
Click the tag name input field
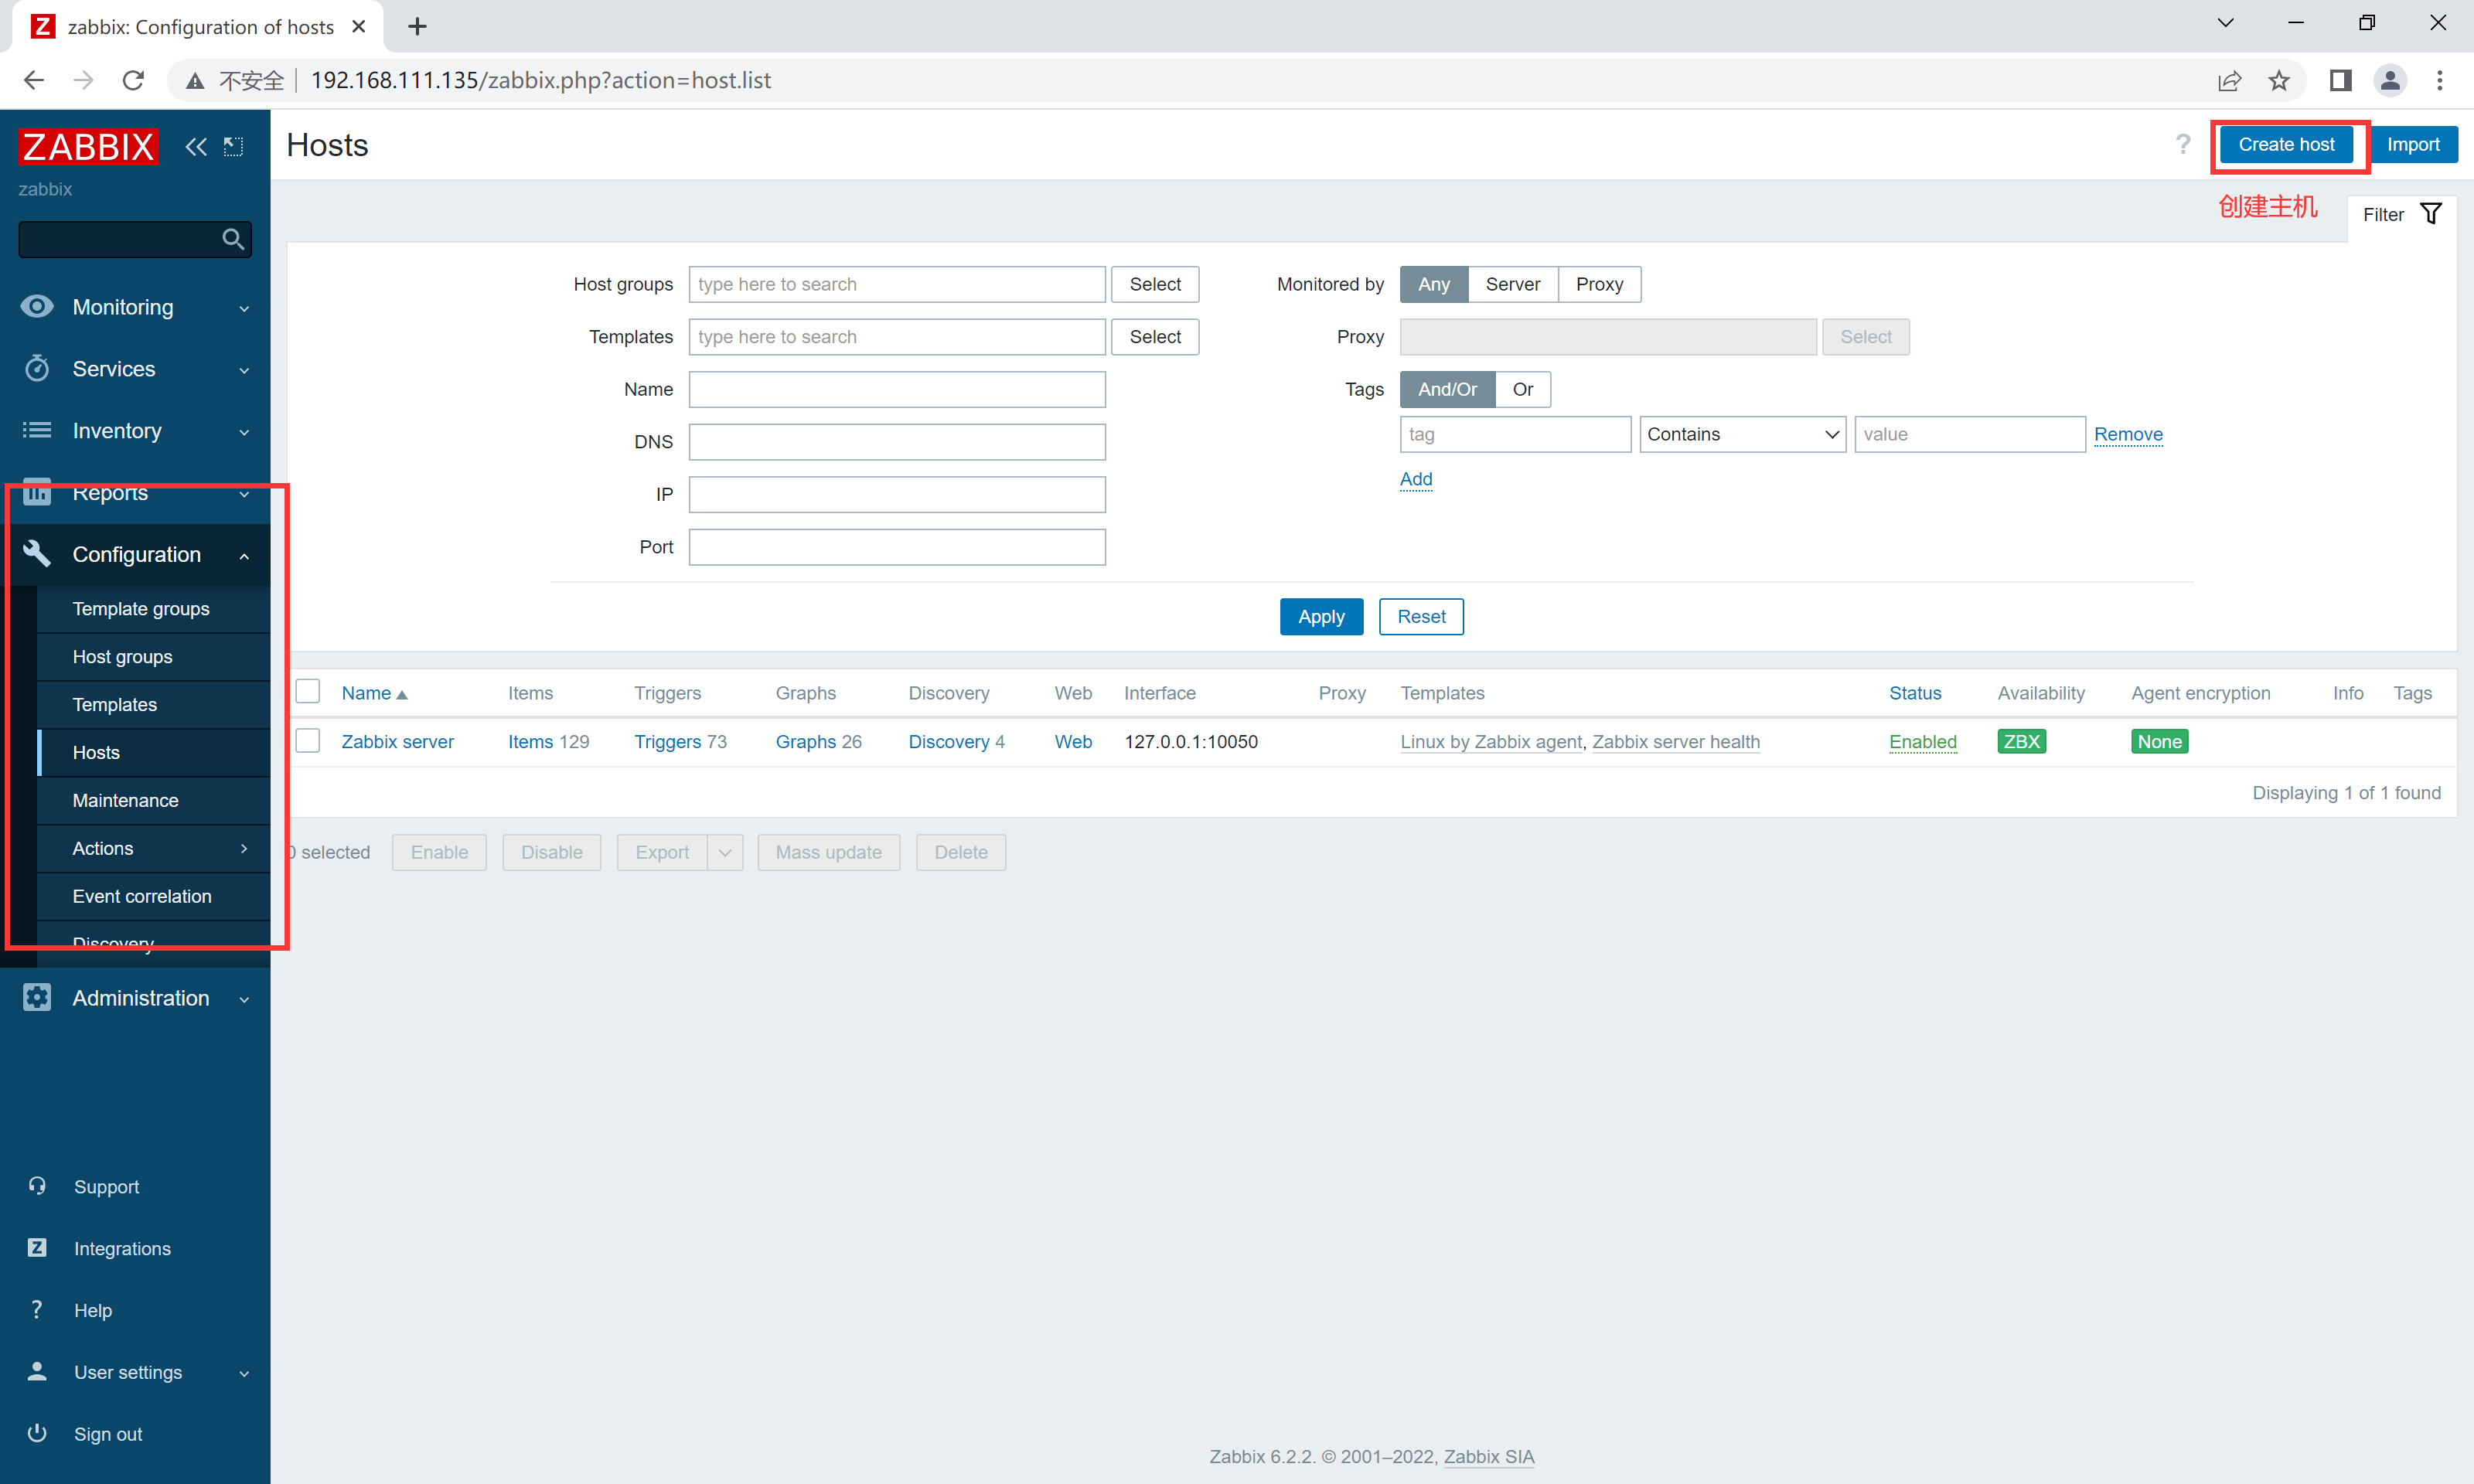[1515, 434]
